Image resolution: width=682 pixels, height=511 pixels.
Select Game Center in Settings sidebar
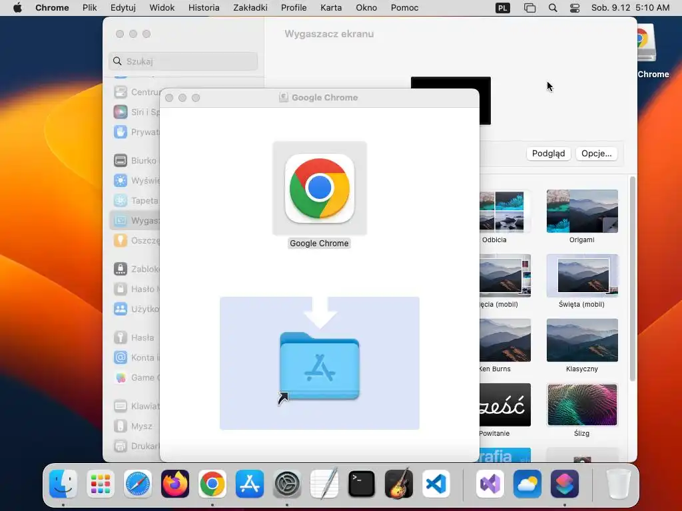point(136,377)
